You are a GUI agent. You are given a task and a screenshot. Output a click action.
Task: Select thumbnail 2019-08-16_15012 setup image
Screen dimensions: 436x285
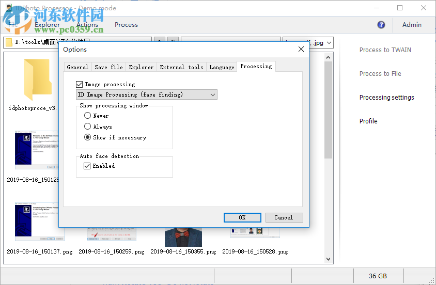(37, 150)
